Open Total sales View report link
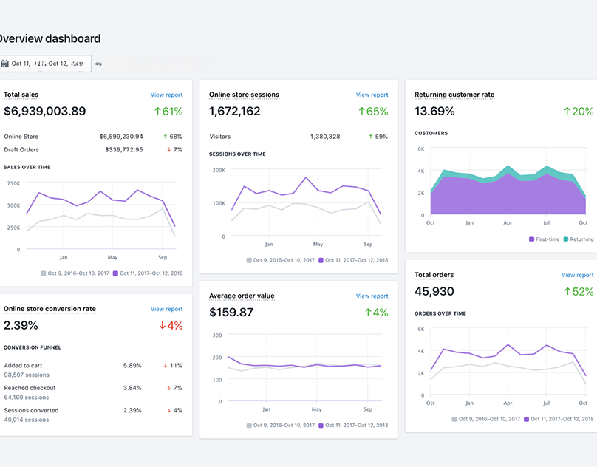This screenshot has width=597, height=467. [166, 95]
